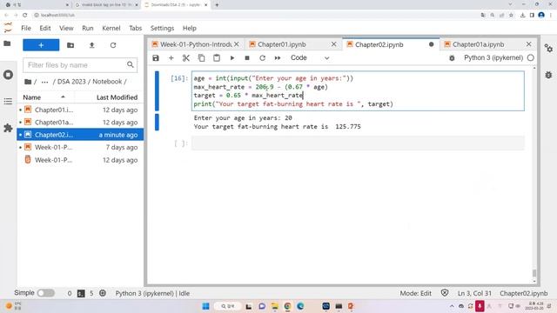This screenshot has height=313, width=557.
Task: Click Ln 3, Col 31 status entry
Action: [474, 294]
